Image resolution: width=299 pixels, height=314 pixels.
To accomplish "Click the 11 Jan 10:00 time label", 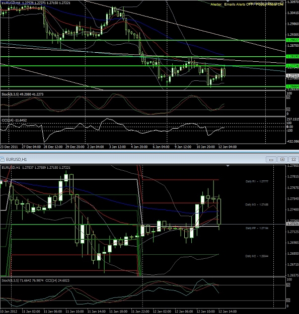I will tap(74, 311).
